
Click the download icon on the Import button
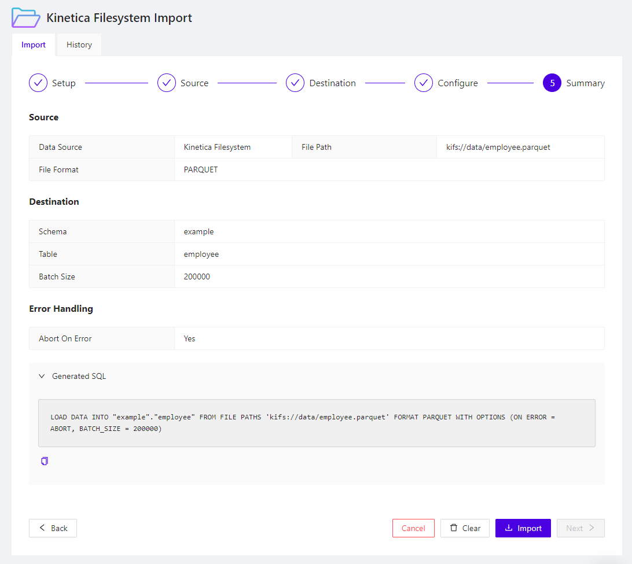508,528
